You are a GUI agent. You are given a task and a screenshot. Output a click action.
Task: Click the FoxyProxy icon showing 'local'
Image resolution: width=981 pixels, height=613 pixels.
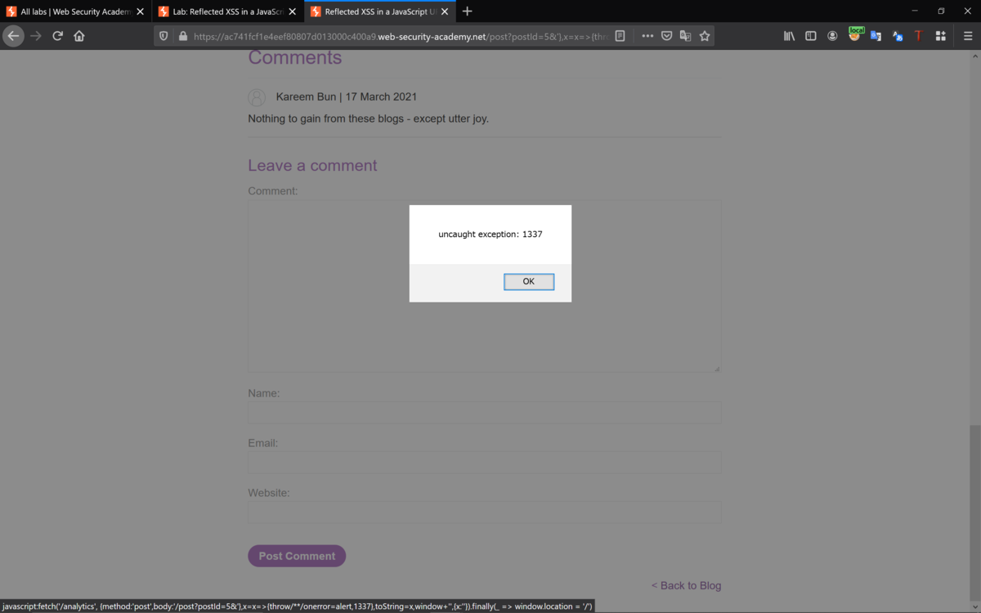coord(854,35)
